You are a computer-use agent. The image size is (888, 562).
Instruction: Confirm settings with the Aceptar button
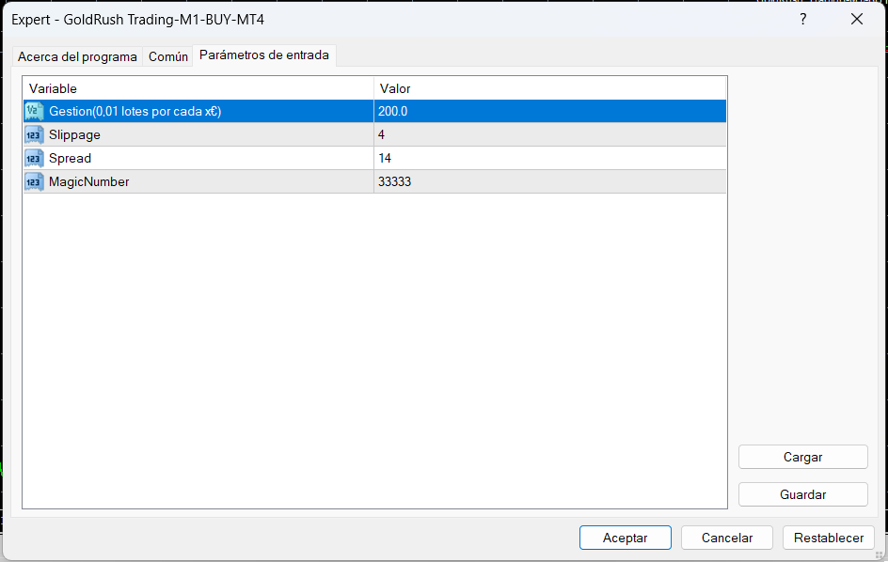(625, 538)
